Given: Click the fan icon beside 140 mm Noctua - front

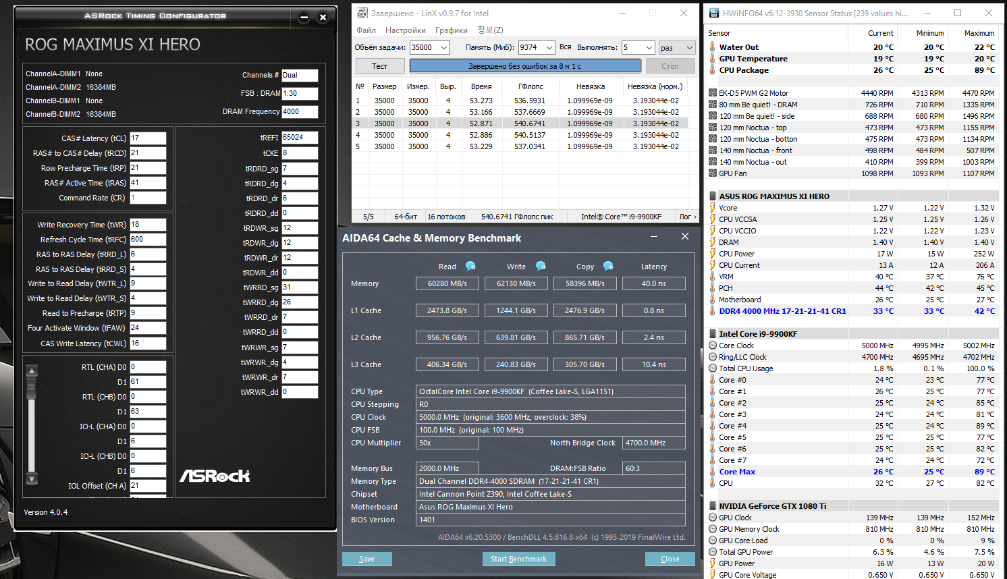Looking at the screenshot, I should pyautogui.click(x=713, y=150).
